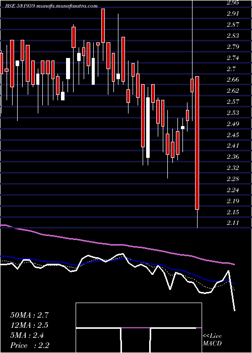Image resolution: width=252 pixels, height=353 pixels.
Task: Click the 12MA : 2.5 readout
Action: coord(29,325)
